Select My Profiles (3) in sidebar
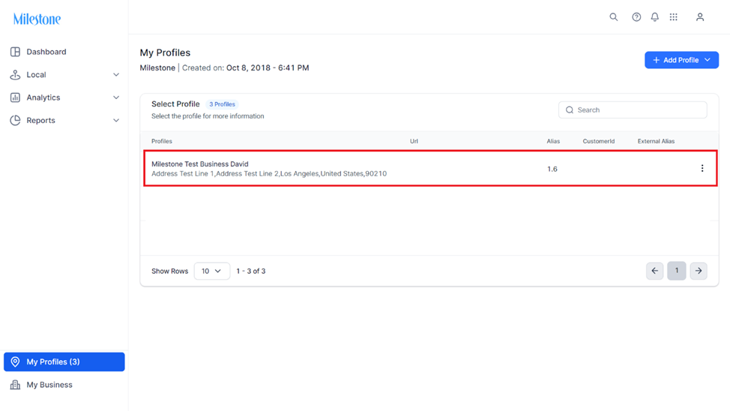 [x=64, y=361]
